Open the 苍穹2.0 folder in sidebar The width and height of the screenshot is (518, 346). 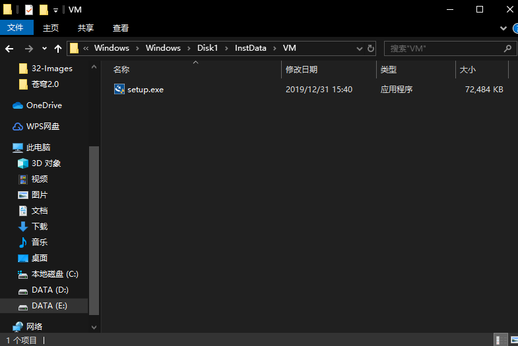click(45, 84)
